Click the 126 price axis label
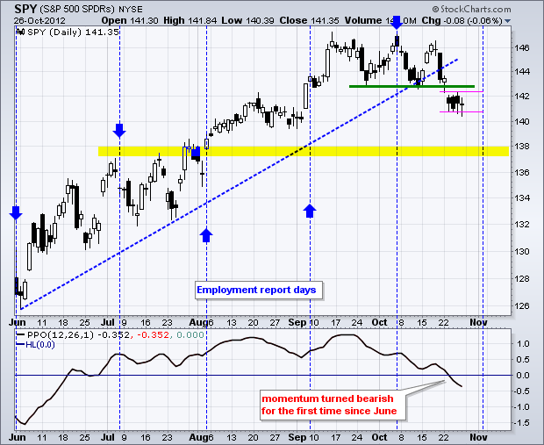The width and height of the screenshot is (544, 445). (522, 305)
